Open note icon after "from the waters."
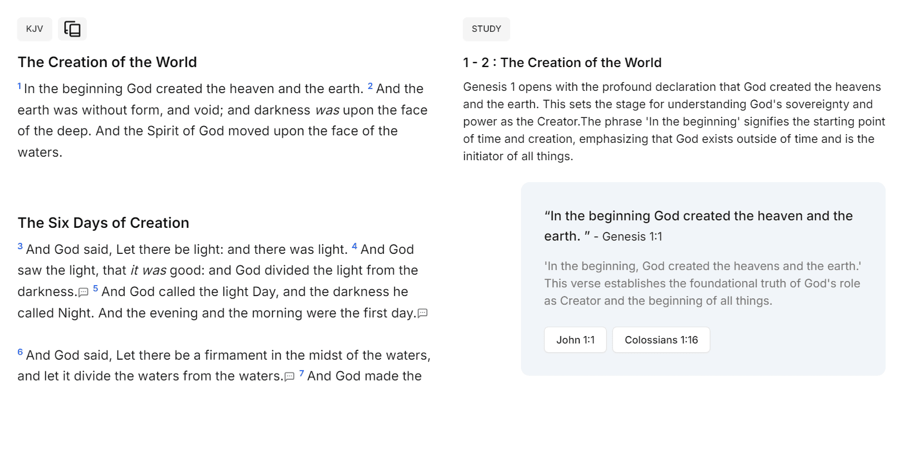The width and height of the screenshot is (903, 451). pos(289,376)
